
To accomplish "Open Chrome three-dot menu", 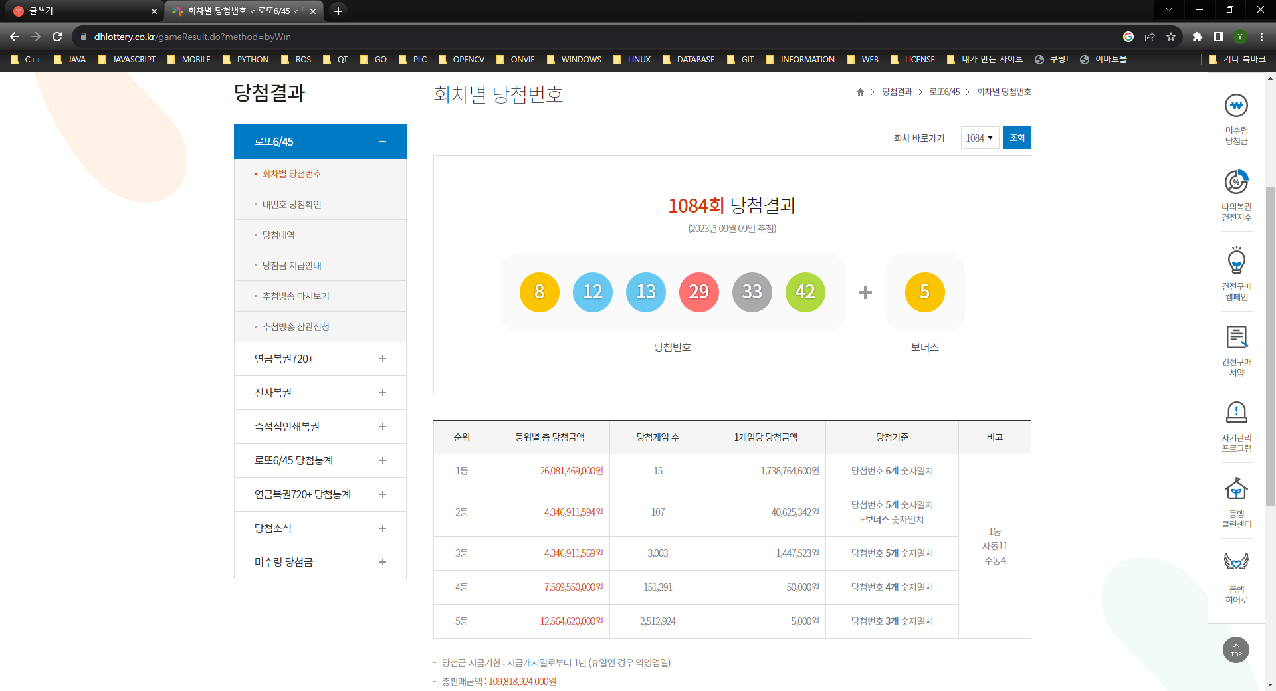I will coord(1261,37).
